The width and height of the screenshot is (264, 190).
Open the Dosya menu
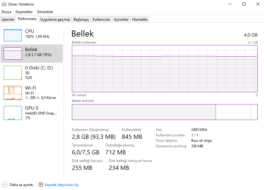tap(6, 12)
